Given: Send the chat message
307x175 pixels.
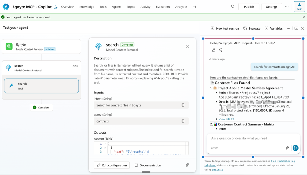Looking at the screenshot, I should 295,148.
